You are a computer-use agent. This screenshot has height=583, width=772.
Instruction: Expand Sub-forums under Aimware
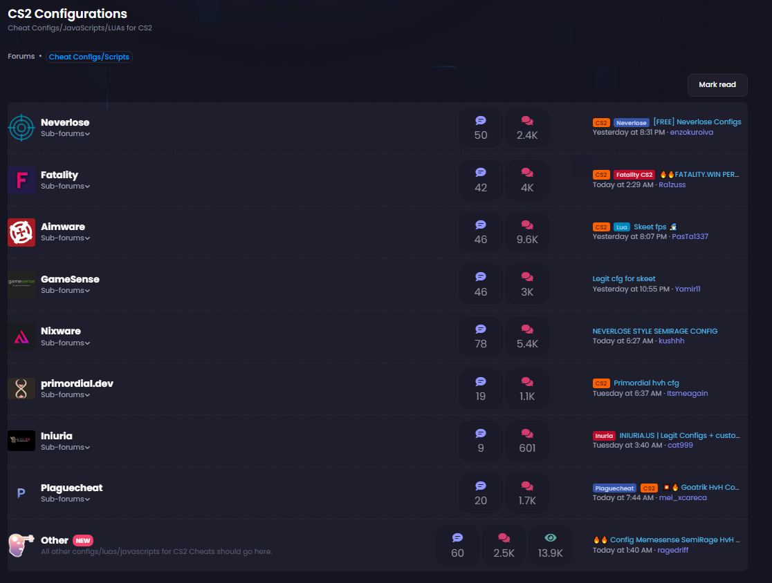coord(65,238)
